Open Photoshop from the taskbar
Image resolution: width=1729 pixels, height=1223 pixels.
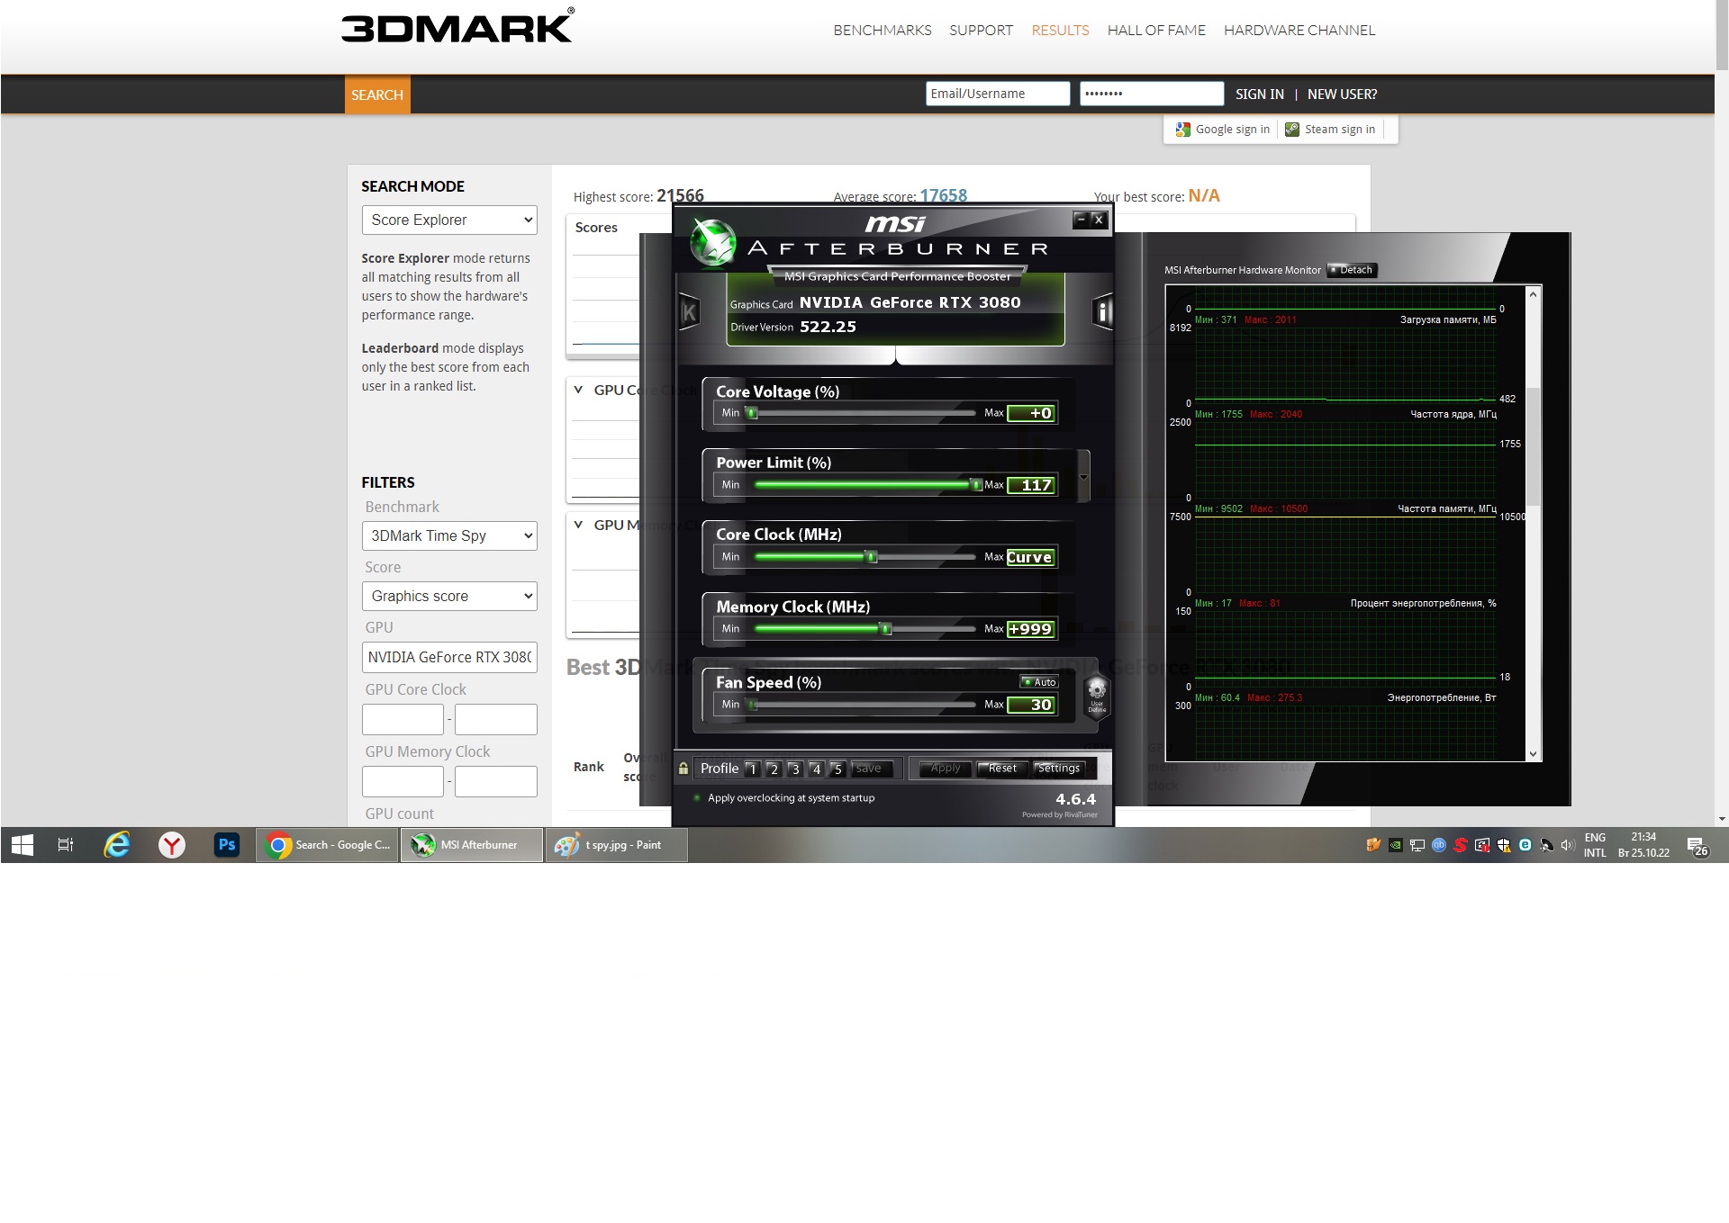(227, 845)
